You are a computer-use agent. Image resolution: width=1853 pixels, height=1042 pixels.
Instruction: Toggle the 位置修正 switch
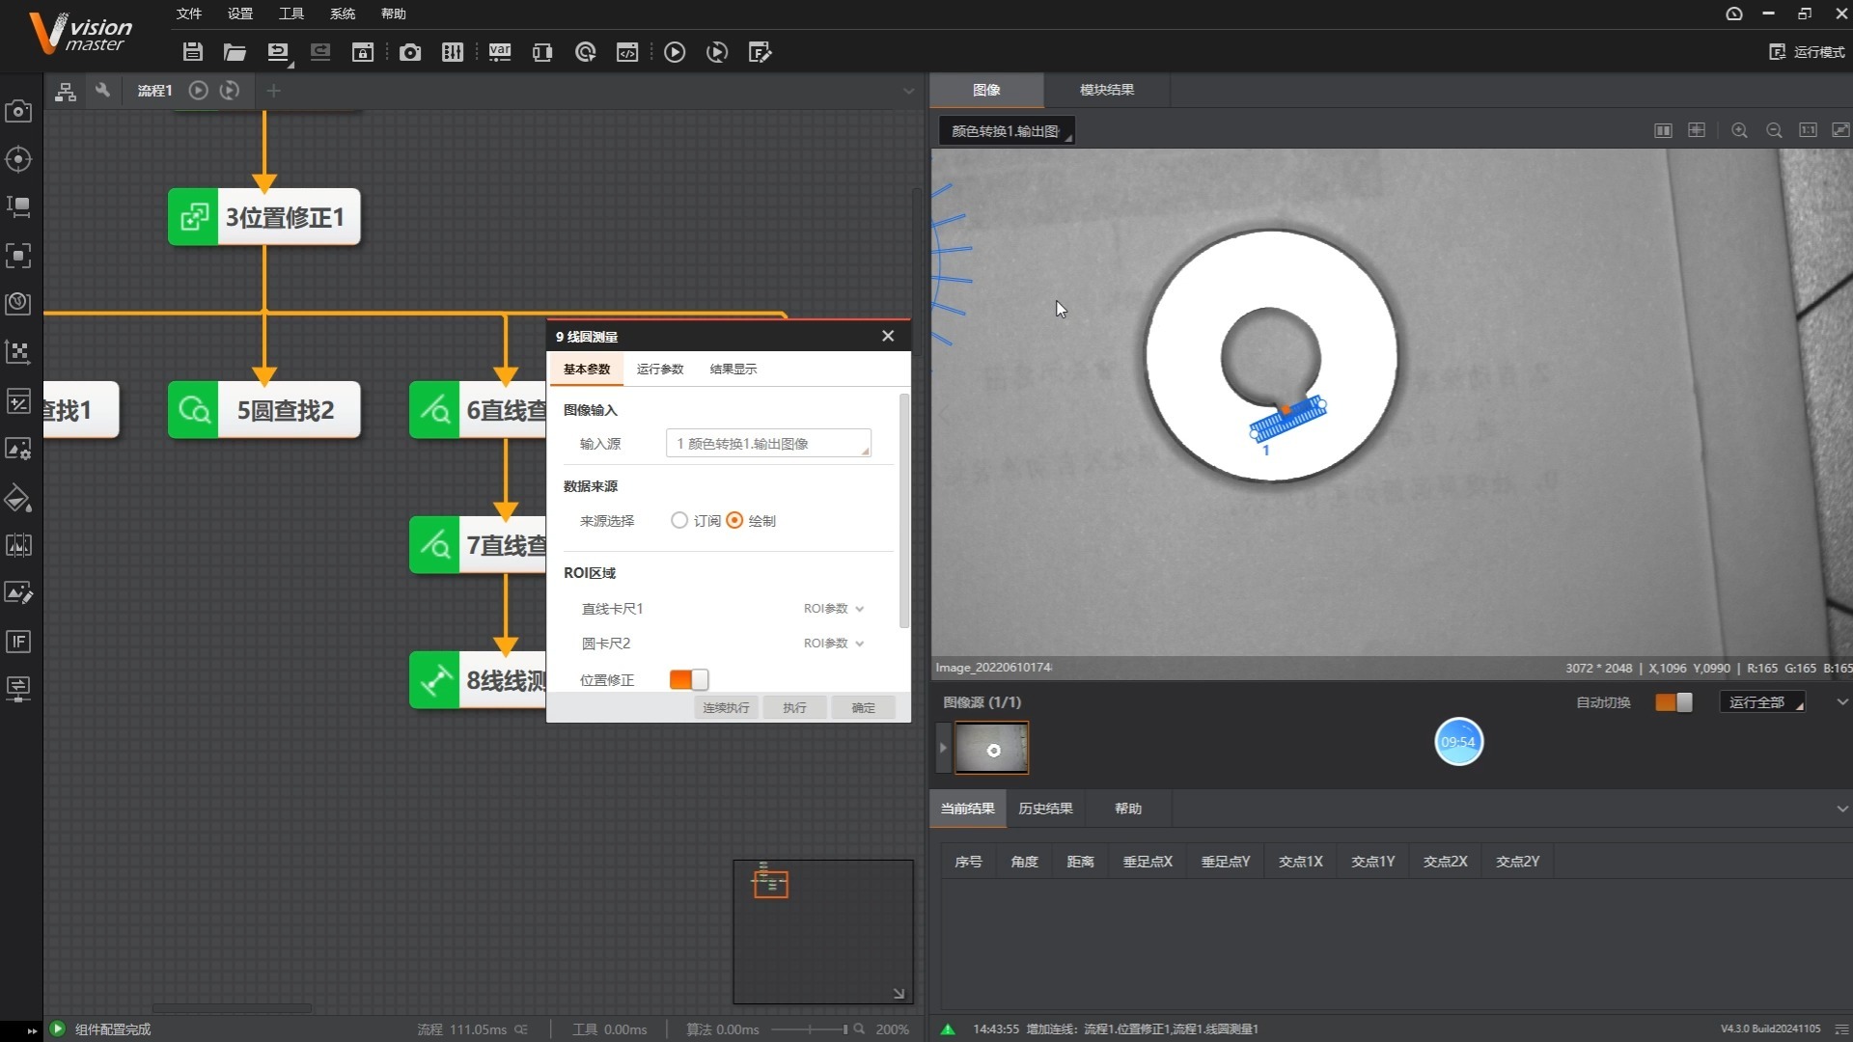(x=689, y=680)
